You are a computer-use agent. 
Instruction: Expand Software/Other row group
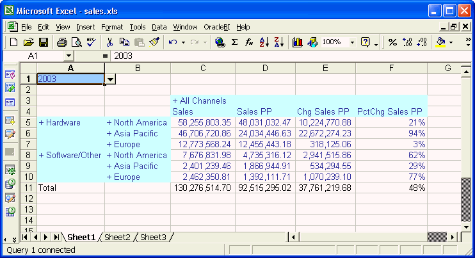click(x=41, y=155)
